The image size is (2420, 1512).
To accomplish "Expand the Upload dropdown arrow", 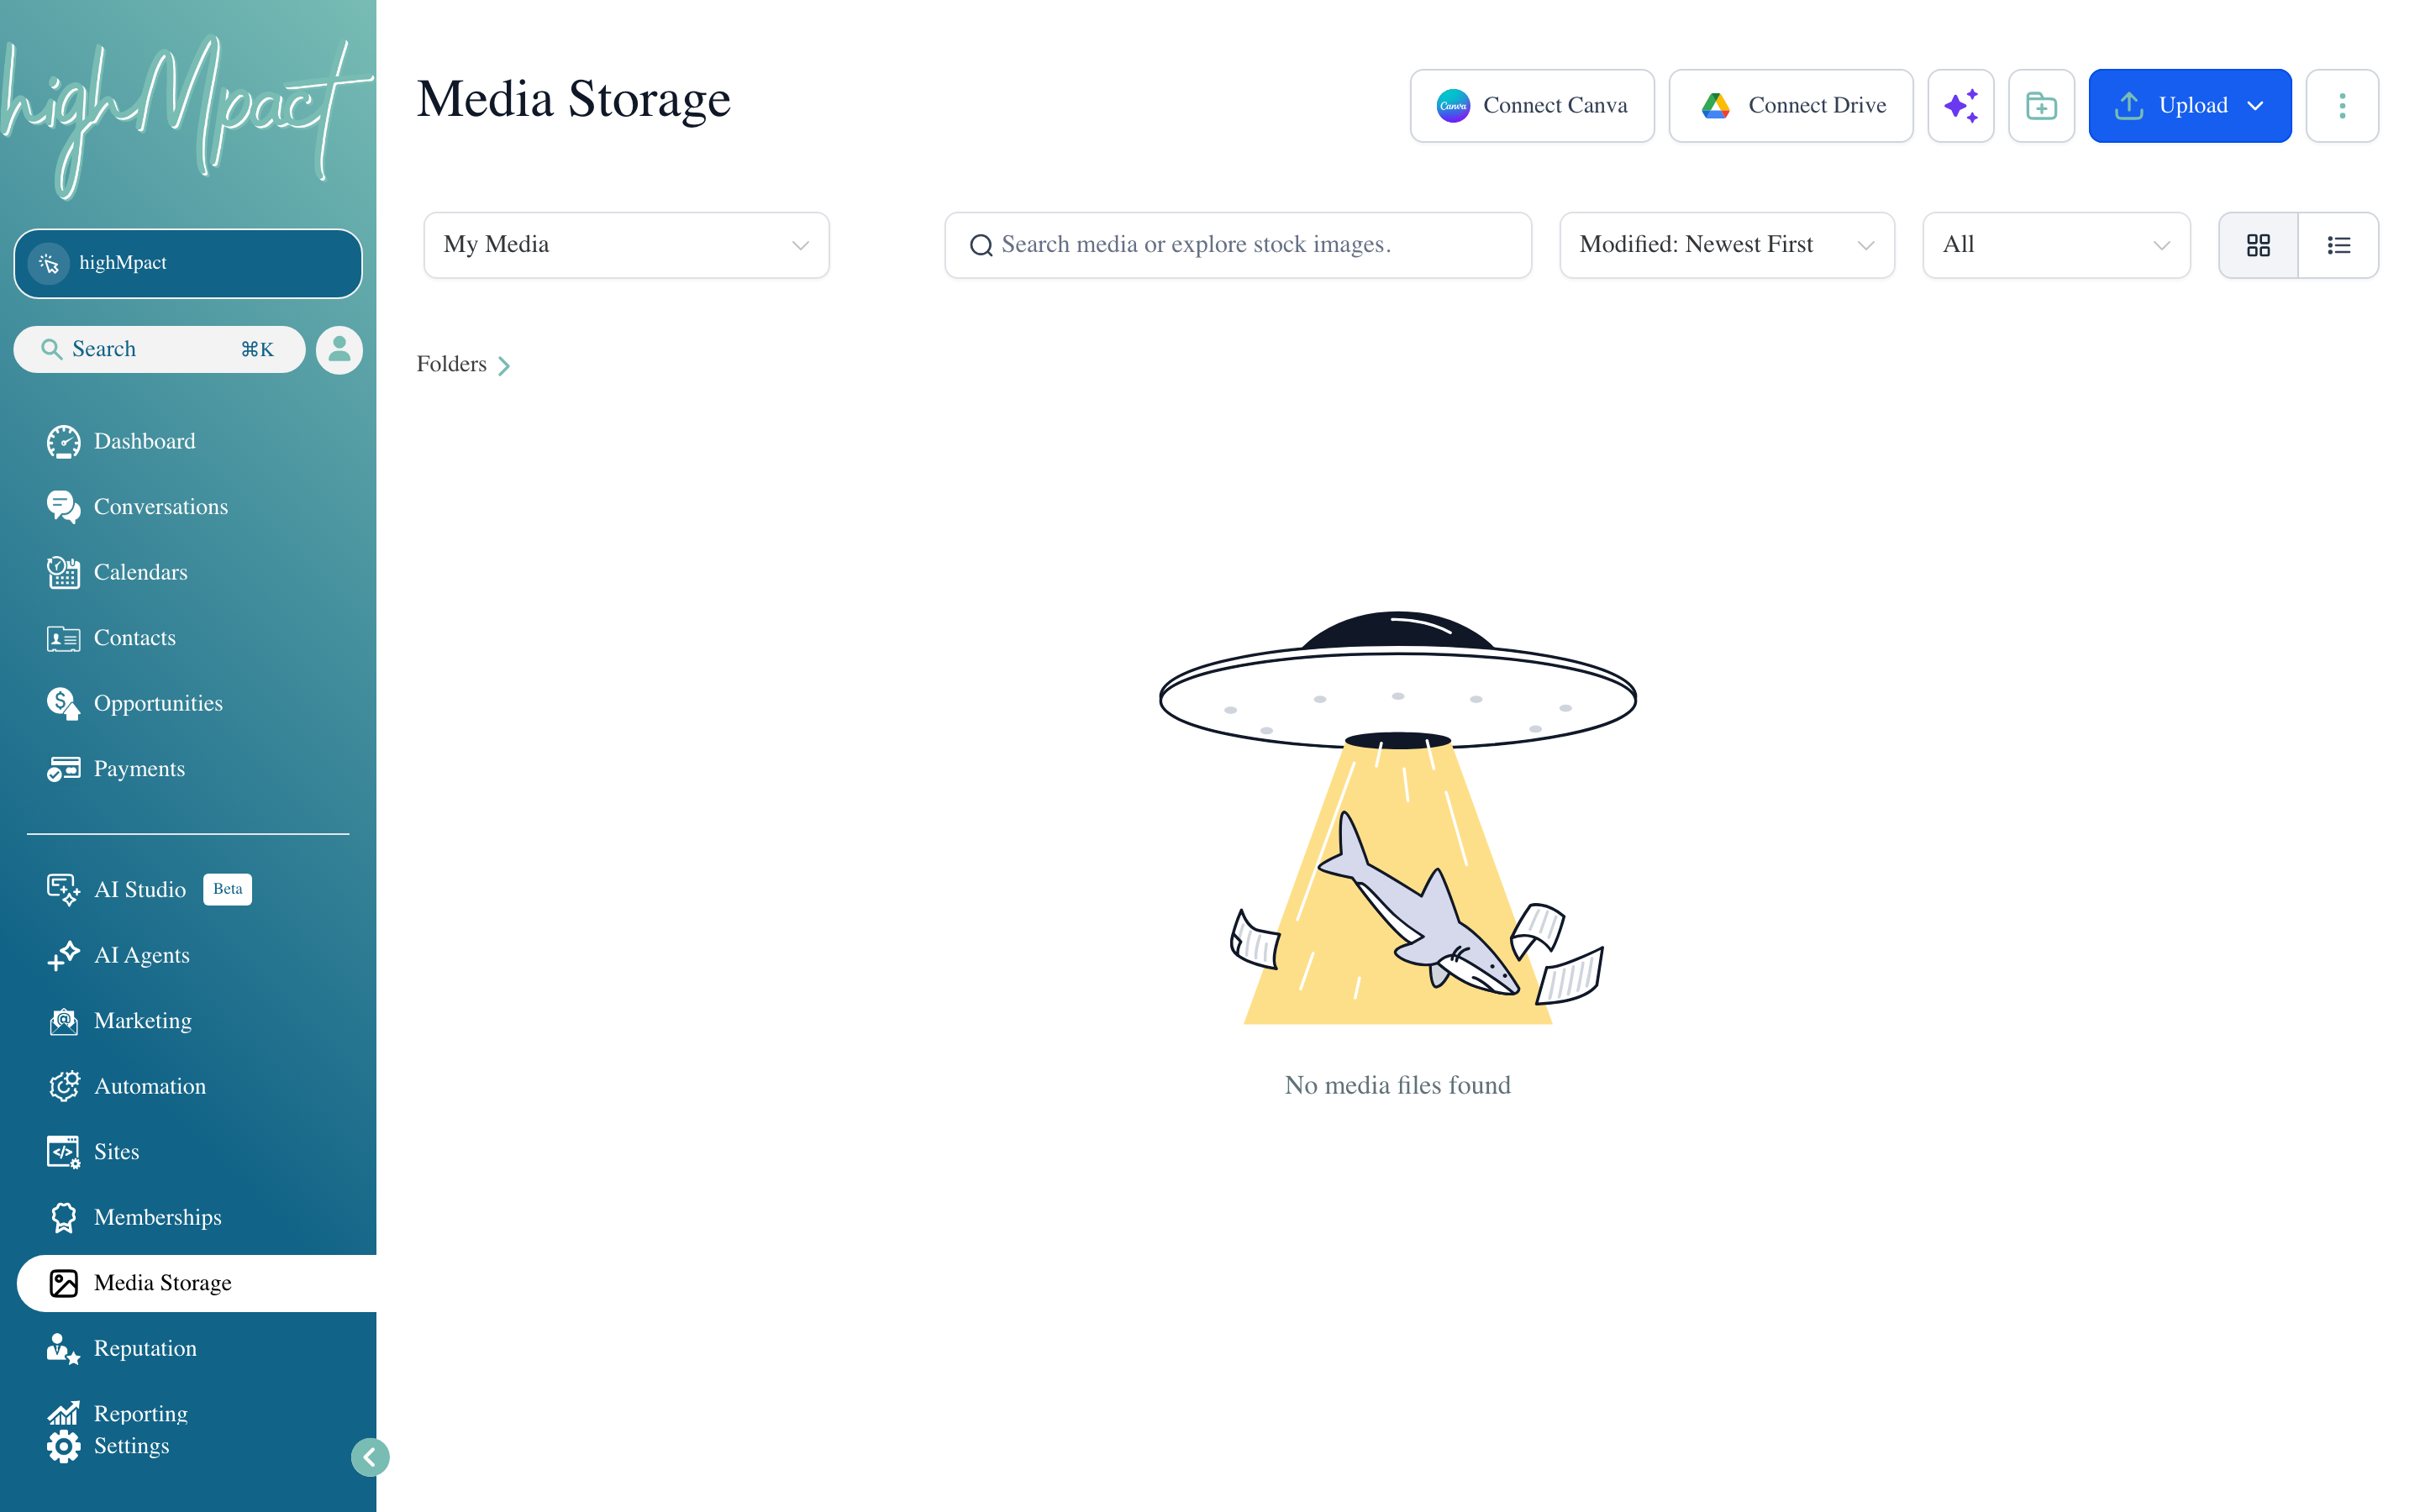I will pyautogui.click(x=2255, y=106).
